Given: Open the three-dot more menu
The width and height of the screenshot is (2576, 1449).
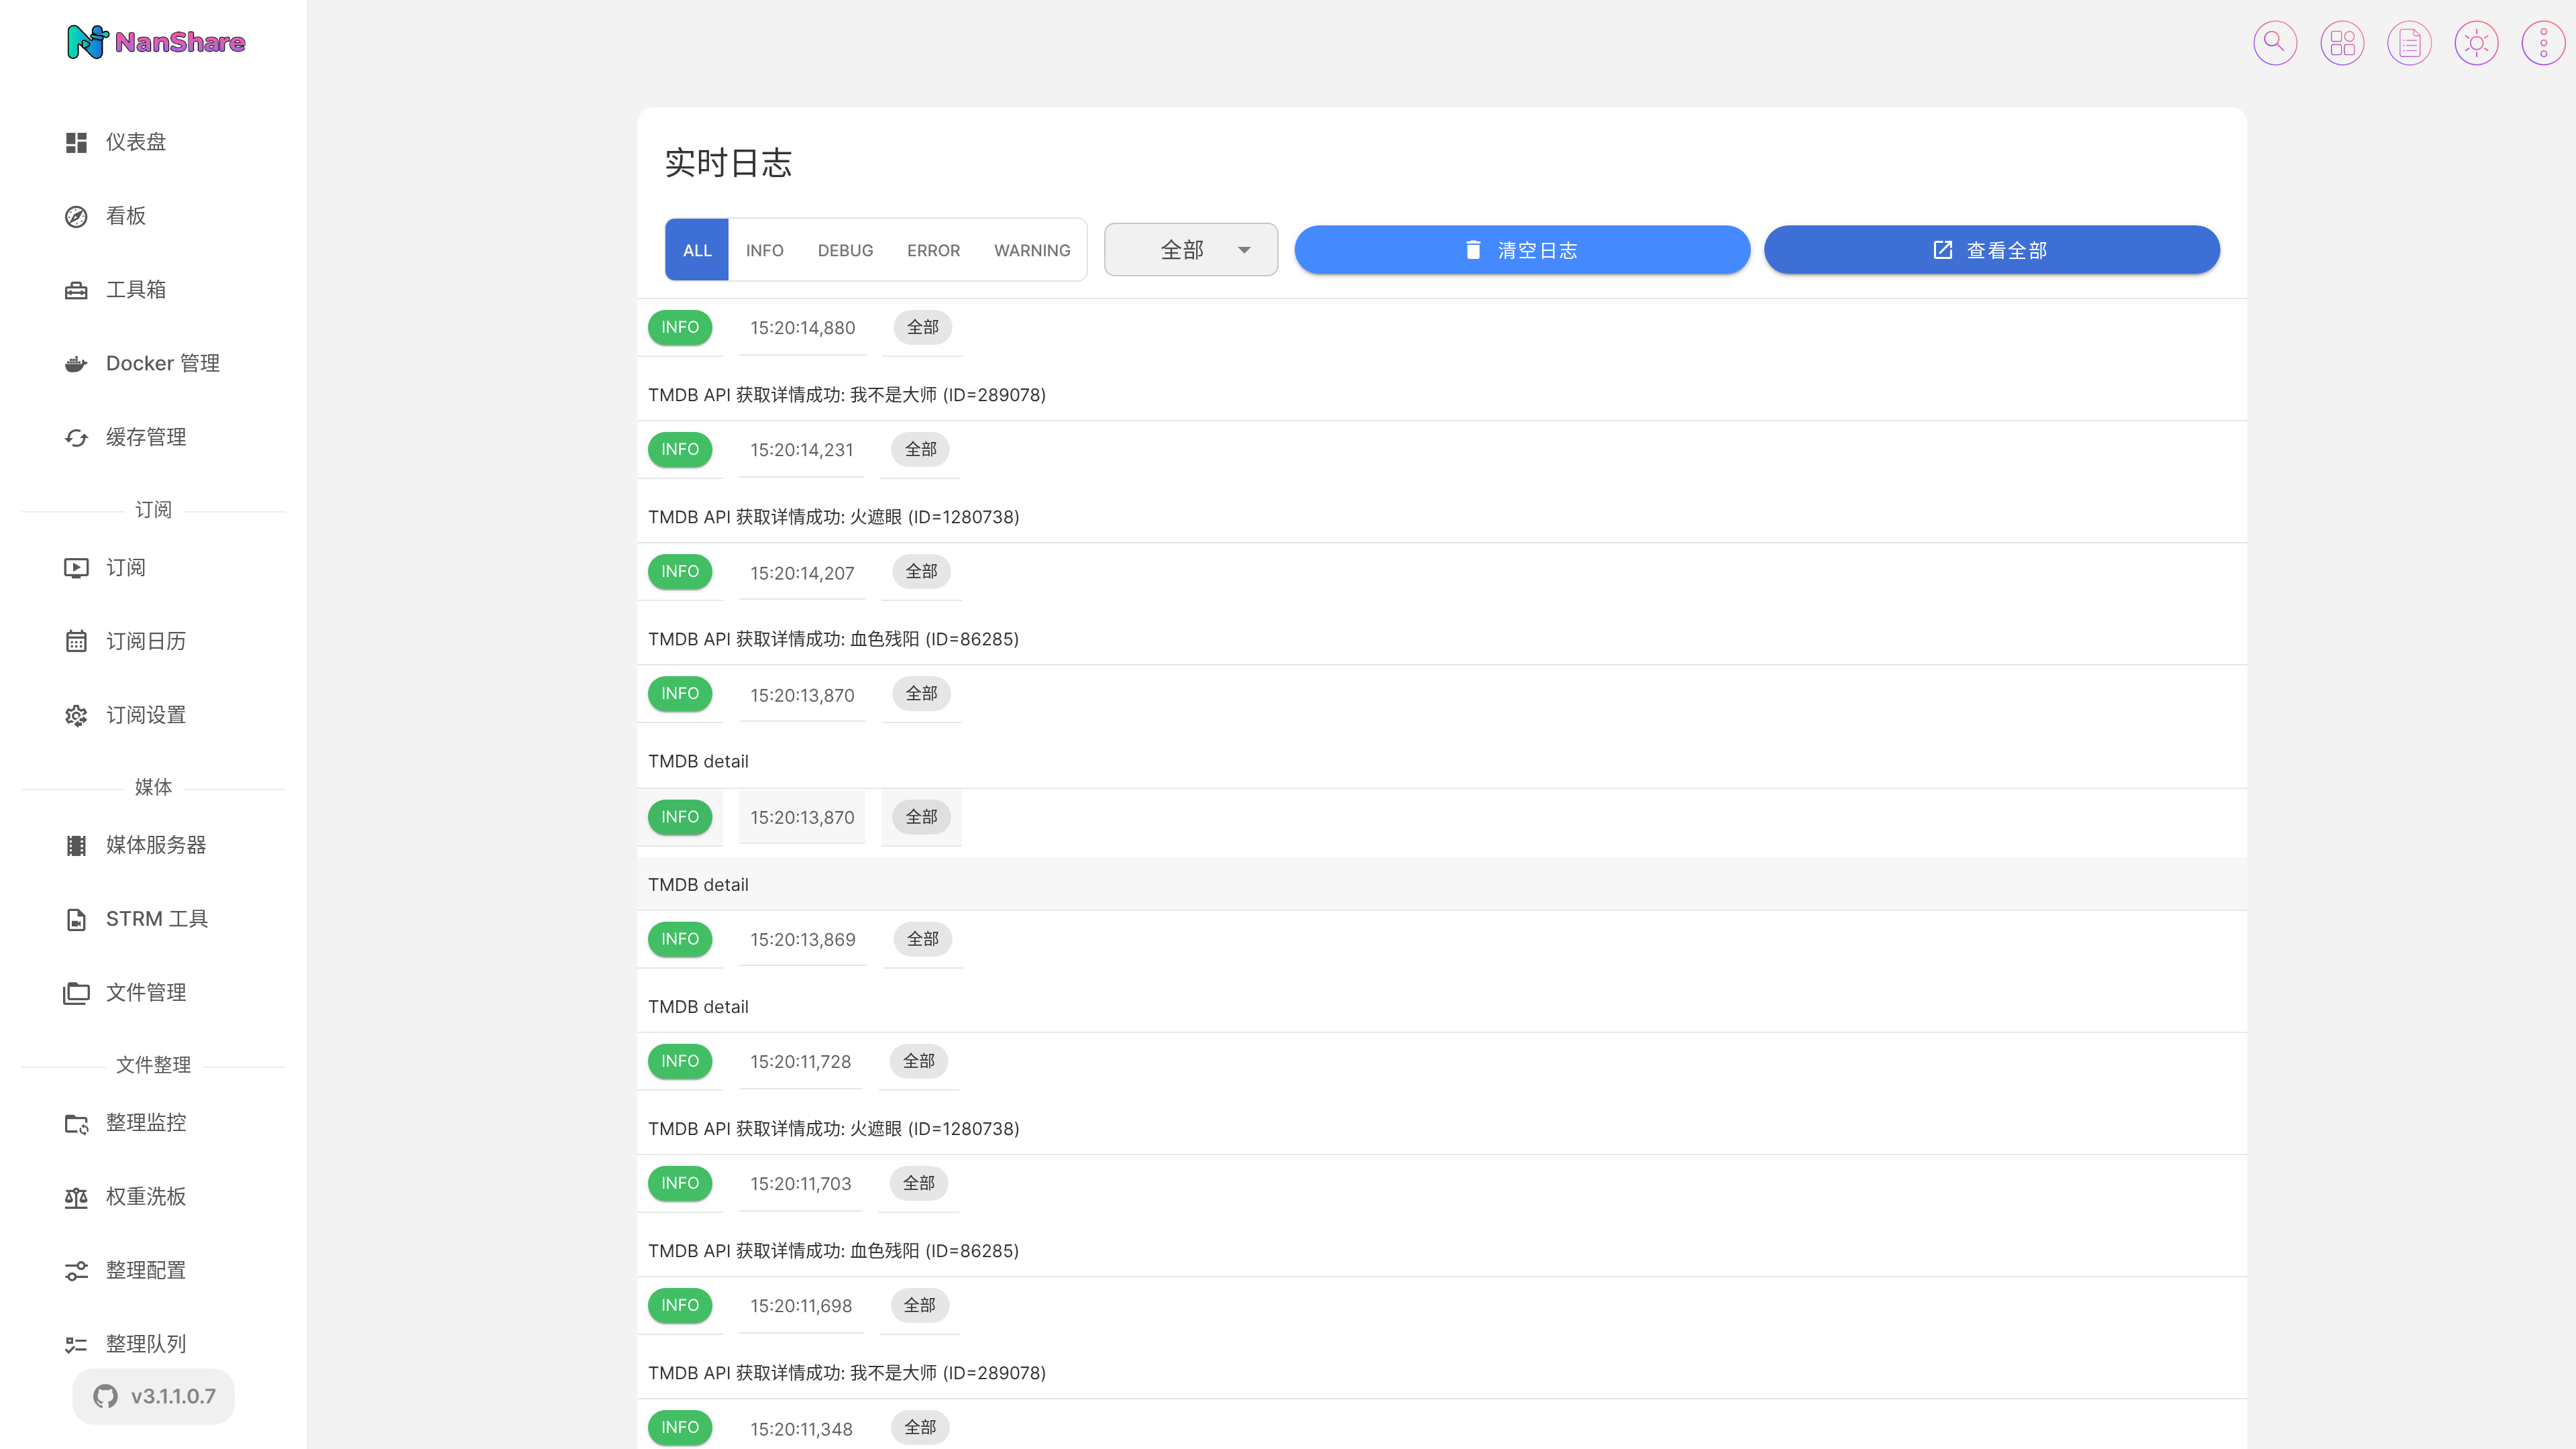Looking at the screenshot, I should pyautogui.click(x=2543, y=43).
